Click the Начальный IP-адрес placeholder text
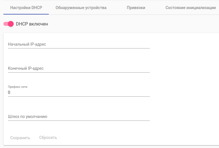 click(x=27, y=44)
